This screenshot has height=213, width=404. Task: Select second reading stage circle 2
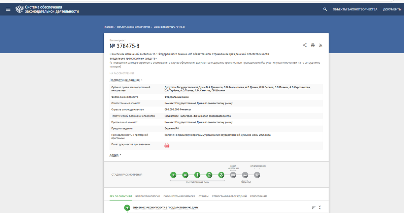(x=209, y=175)
